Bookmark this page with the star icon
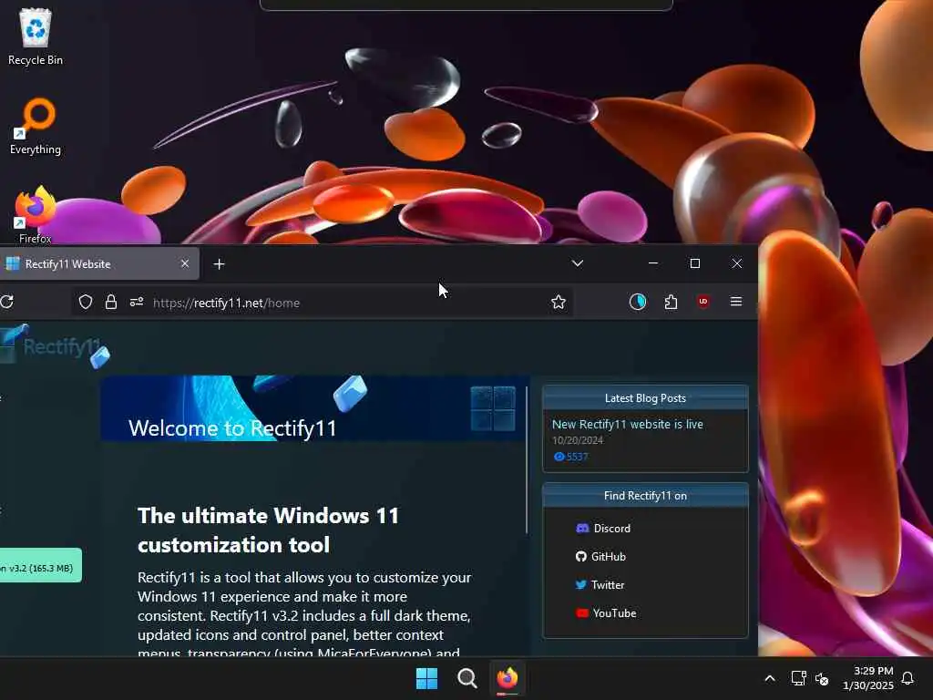The image size is (933, 700). coord(559,303)
